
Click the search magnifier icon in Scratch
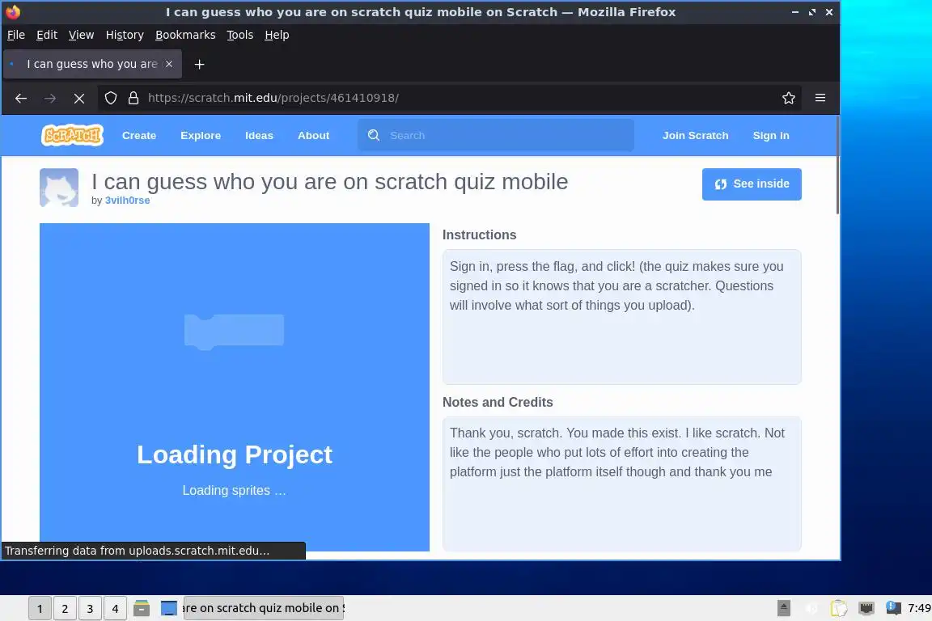[373, 136]
